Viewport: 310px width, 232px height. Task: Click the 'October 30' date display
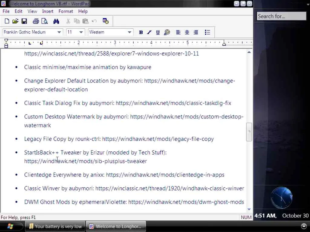pyautogui.click(x=295, y=216)
